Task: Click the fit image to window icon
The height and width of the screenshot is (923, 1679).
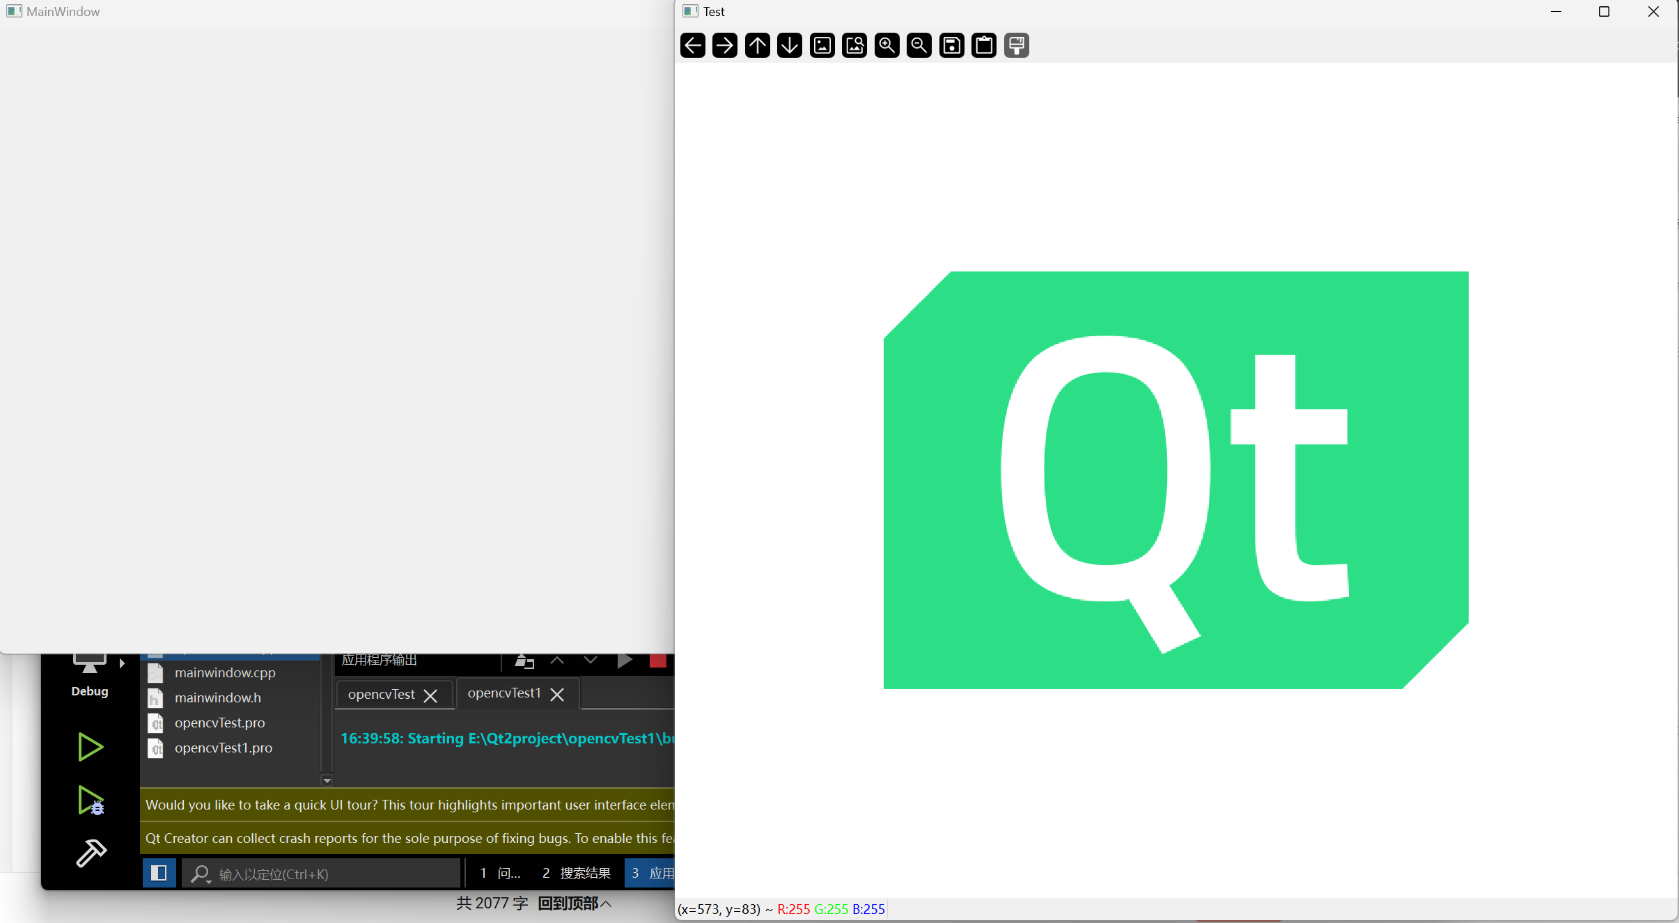Action: [854, 46]
